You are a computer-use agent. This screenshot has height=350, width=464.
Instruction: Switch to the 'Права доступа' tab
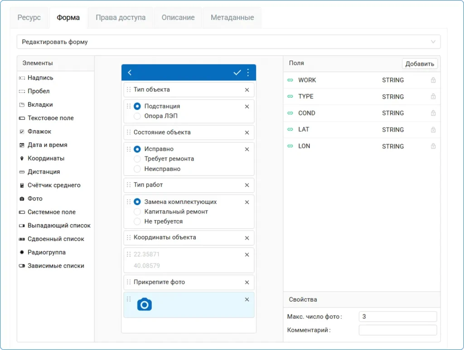point(121,18)
